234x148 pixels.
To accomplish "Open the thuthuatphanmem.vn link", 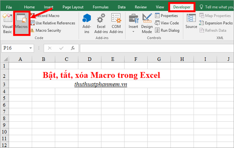I will 101,84.
